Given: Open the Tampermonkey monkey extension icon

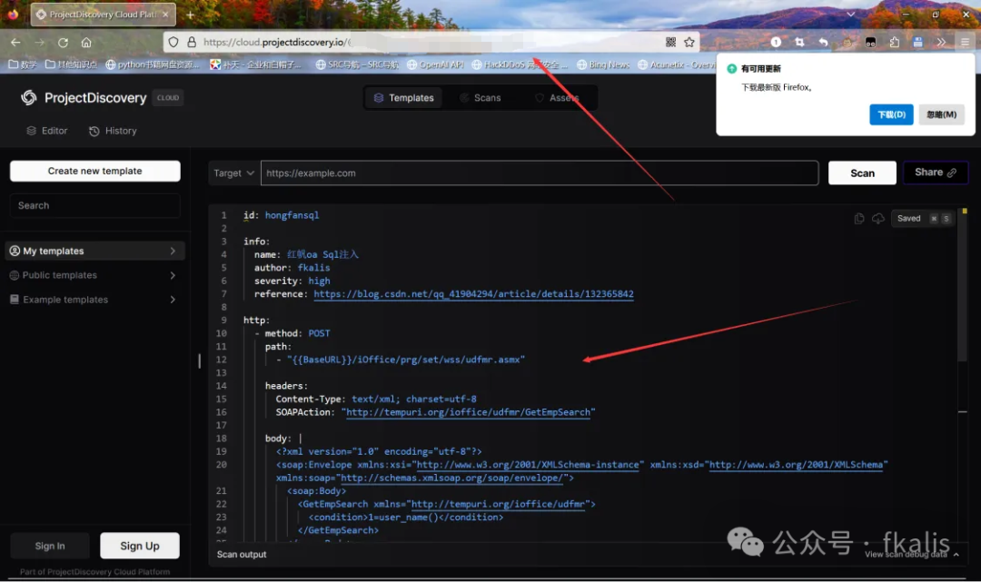Looking at the screenshot, I should click(847, 42).
